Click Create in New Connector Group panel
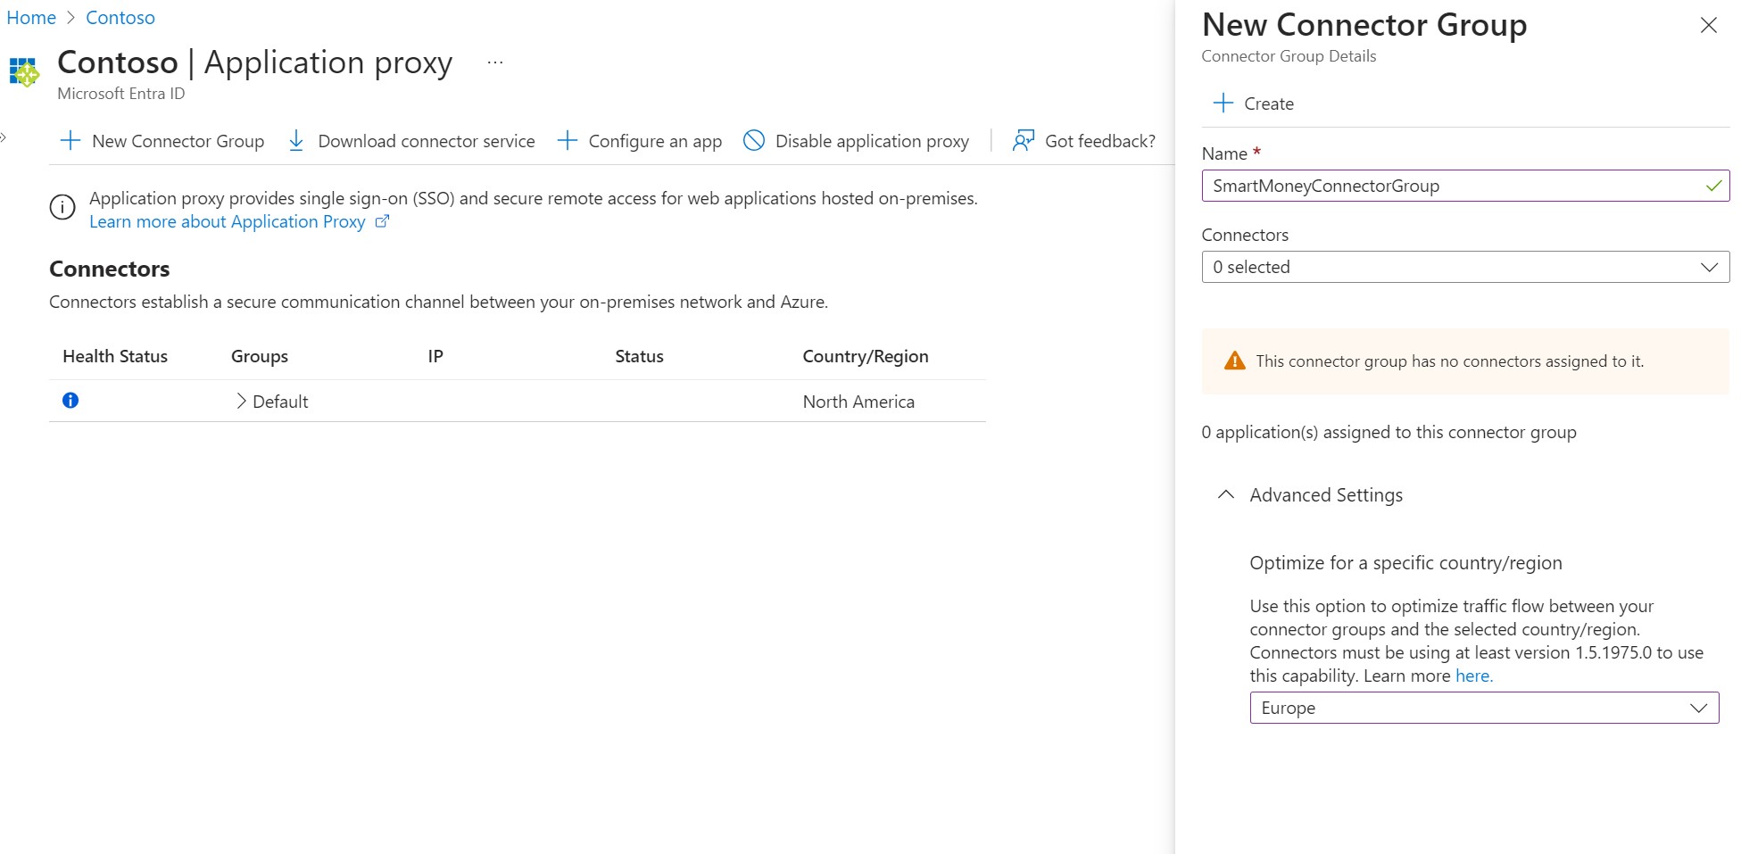This screenshot has height=854, width=1741. (1253, 104)
